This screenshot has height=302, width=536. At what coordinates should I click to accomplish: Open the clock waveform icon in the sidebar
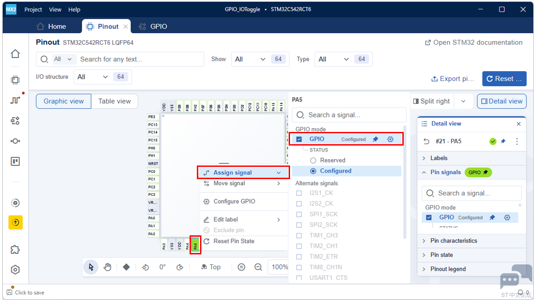click(15, 100)
